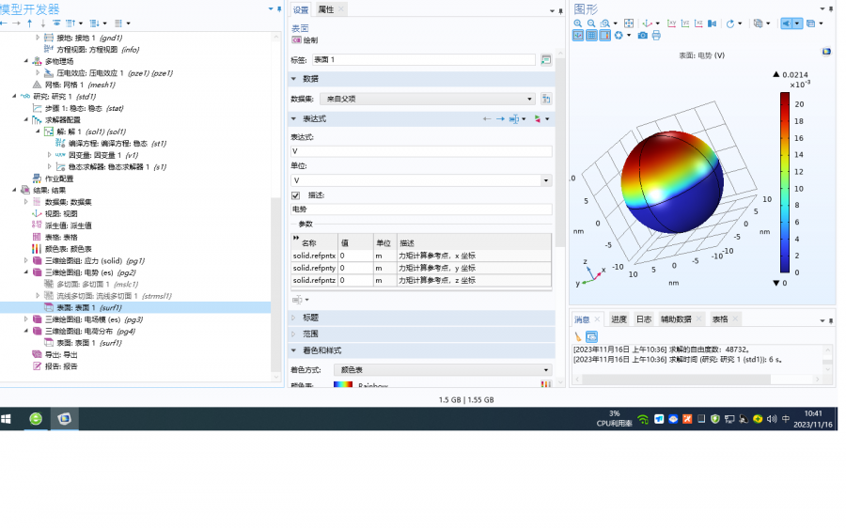This screenshot has width=846, height=528.
Task: Click into the expression (表达式) input field
Action: tap(421, 151)
